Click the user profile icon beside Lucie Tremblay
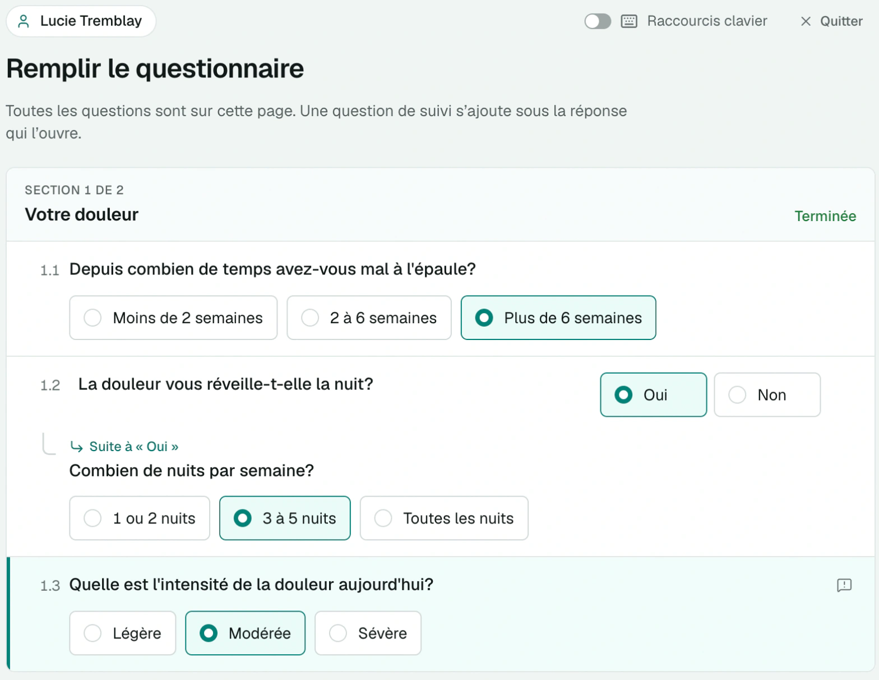This screenshot has height=680, width=879. [24, 21]
